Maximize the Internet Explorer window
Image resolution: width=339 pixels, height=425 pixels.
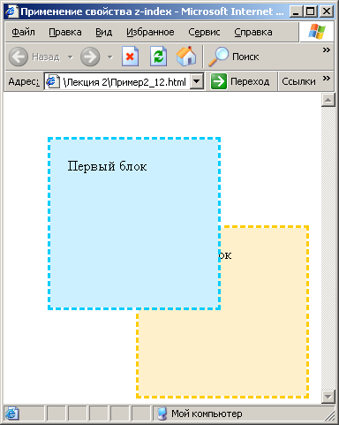[x=311, y=11]
